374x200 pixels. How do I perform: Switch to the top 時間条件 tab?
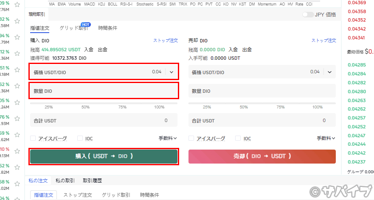pyautogui.click(x=108, y=28)
